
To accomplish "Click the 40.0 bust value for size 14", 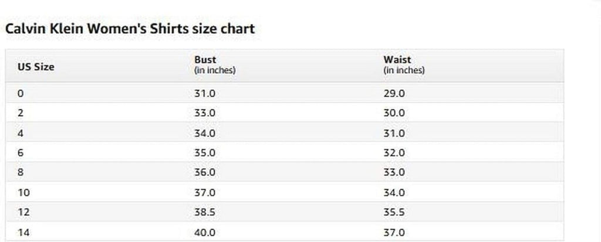I will tap(205, 233).
